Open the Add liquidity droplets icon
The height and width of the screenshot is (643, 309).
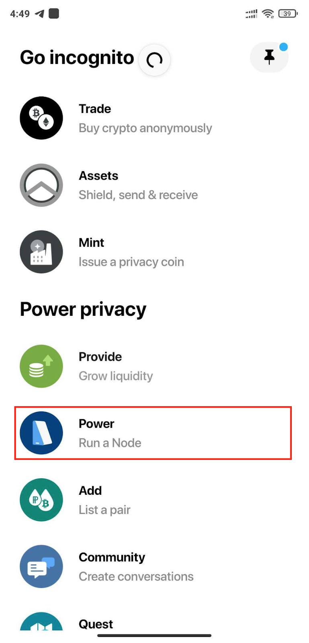click(x=41, y=500)
